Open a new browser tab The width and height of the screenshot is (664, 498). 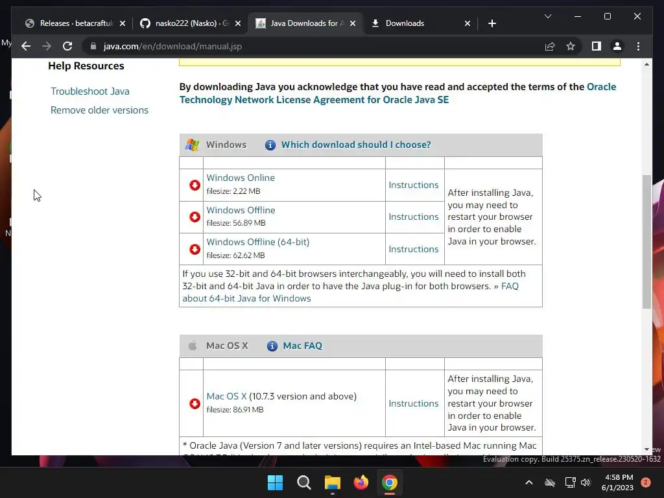pos(492,23)
